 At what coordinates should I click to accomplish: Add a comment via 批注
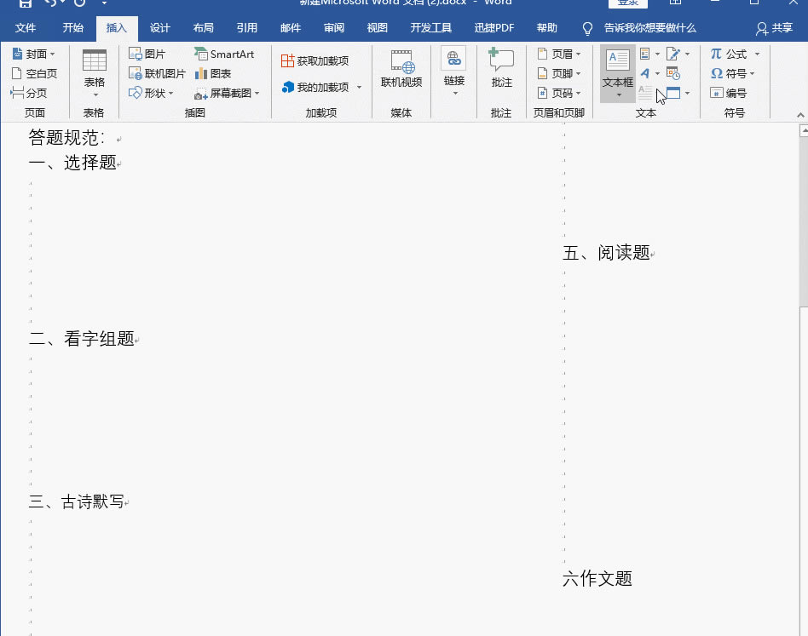[x=501, y=70]
